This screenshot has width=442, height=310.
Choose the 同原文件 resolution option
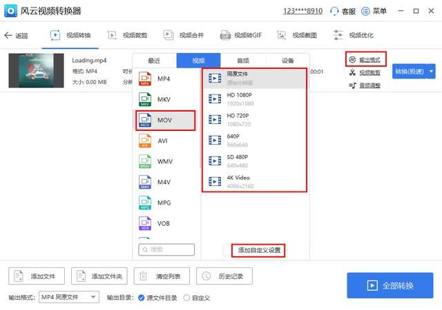(x=255, y=79)
